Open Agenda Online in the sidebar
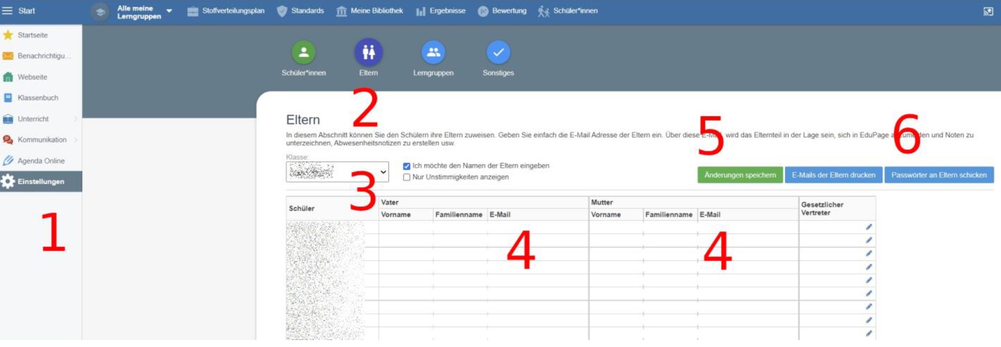 click(x=41, y=161)
